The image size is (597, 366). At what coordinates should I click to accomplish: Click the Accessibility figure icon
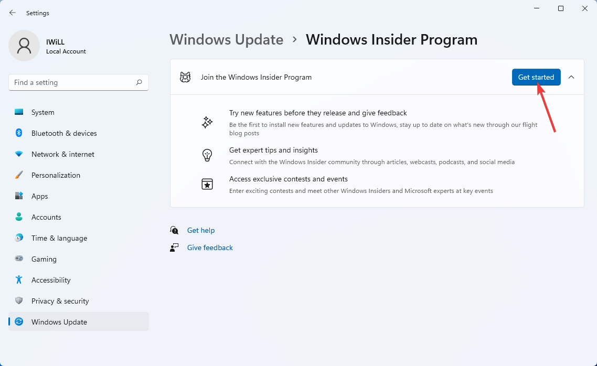19,279
